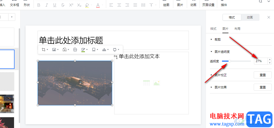The width and height of the screenshot is (274, 128).
Task: Close the format side panel
Action: 269,17
